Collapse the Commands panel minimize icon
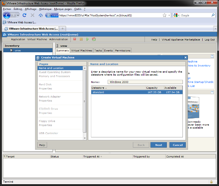This screenshot has height=186, width=219. pos(212,56)
